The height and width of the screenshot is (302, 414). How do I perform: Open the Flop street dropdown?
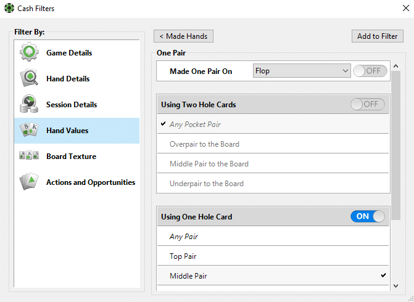[302, 71]
